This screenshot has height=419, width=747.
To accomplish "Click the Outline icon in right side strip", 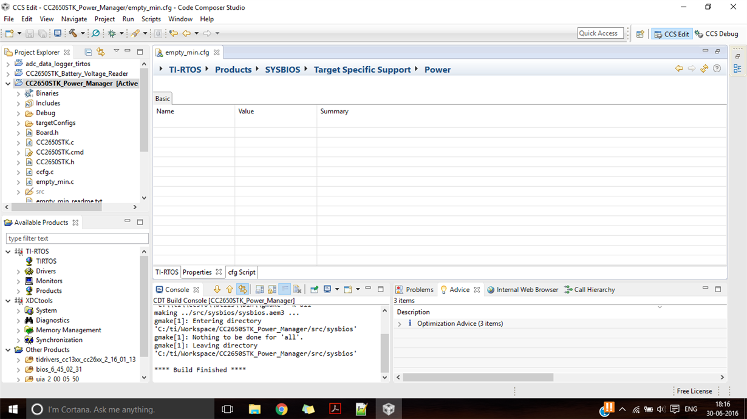I will pos(737,69).
